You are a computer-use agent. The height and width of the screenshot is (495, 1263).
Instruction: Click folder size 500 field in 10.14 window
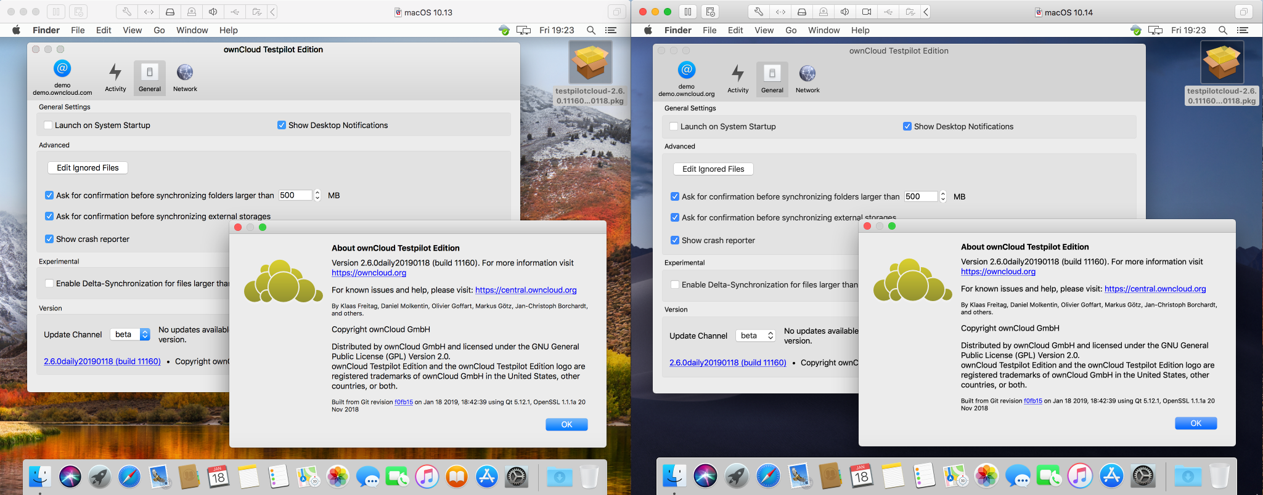point(921,196)
